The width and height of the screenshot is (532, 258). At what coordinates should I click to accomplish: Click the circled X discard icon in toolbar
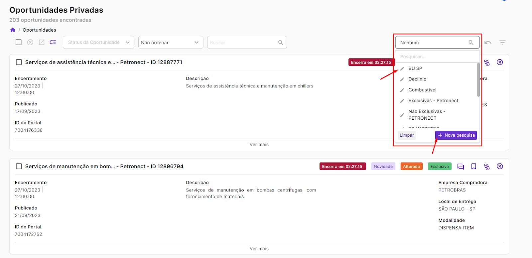pyautogui.click(x=30, y=42)
